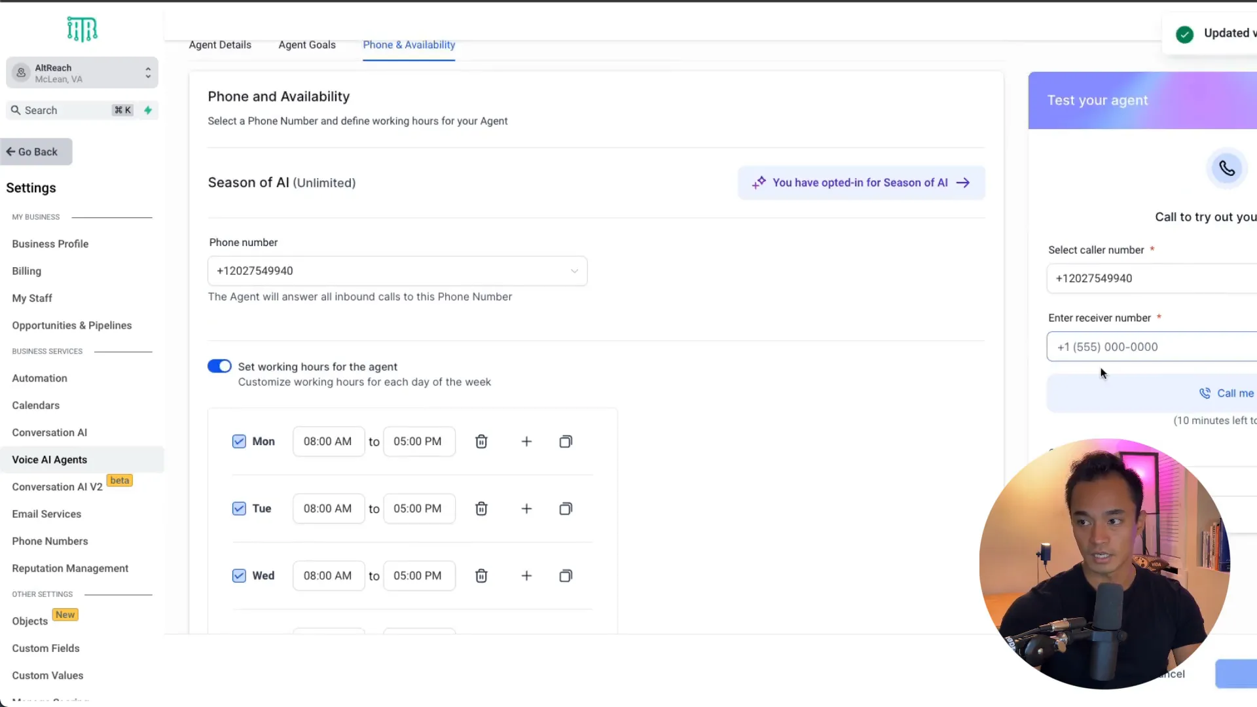Open Monday 08:00 AM start time picker
Image resolution: width=1257 pixels, height=707 pixels.
pos(328,442)
